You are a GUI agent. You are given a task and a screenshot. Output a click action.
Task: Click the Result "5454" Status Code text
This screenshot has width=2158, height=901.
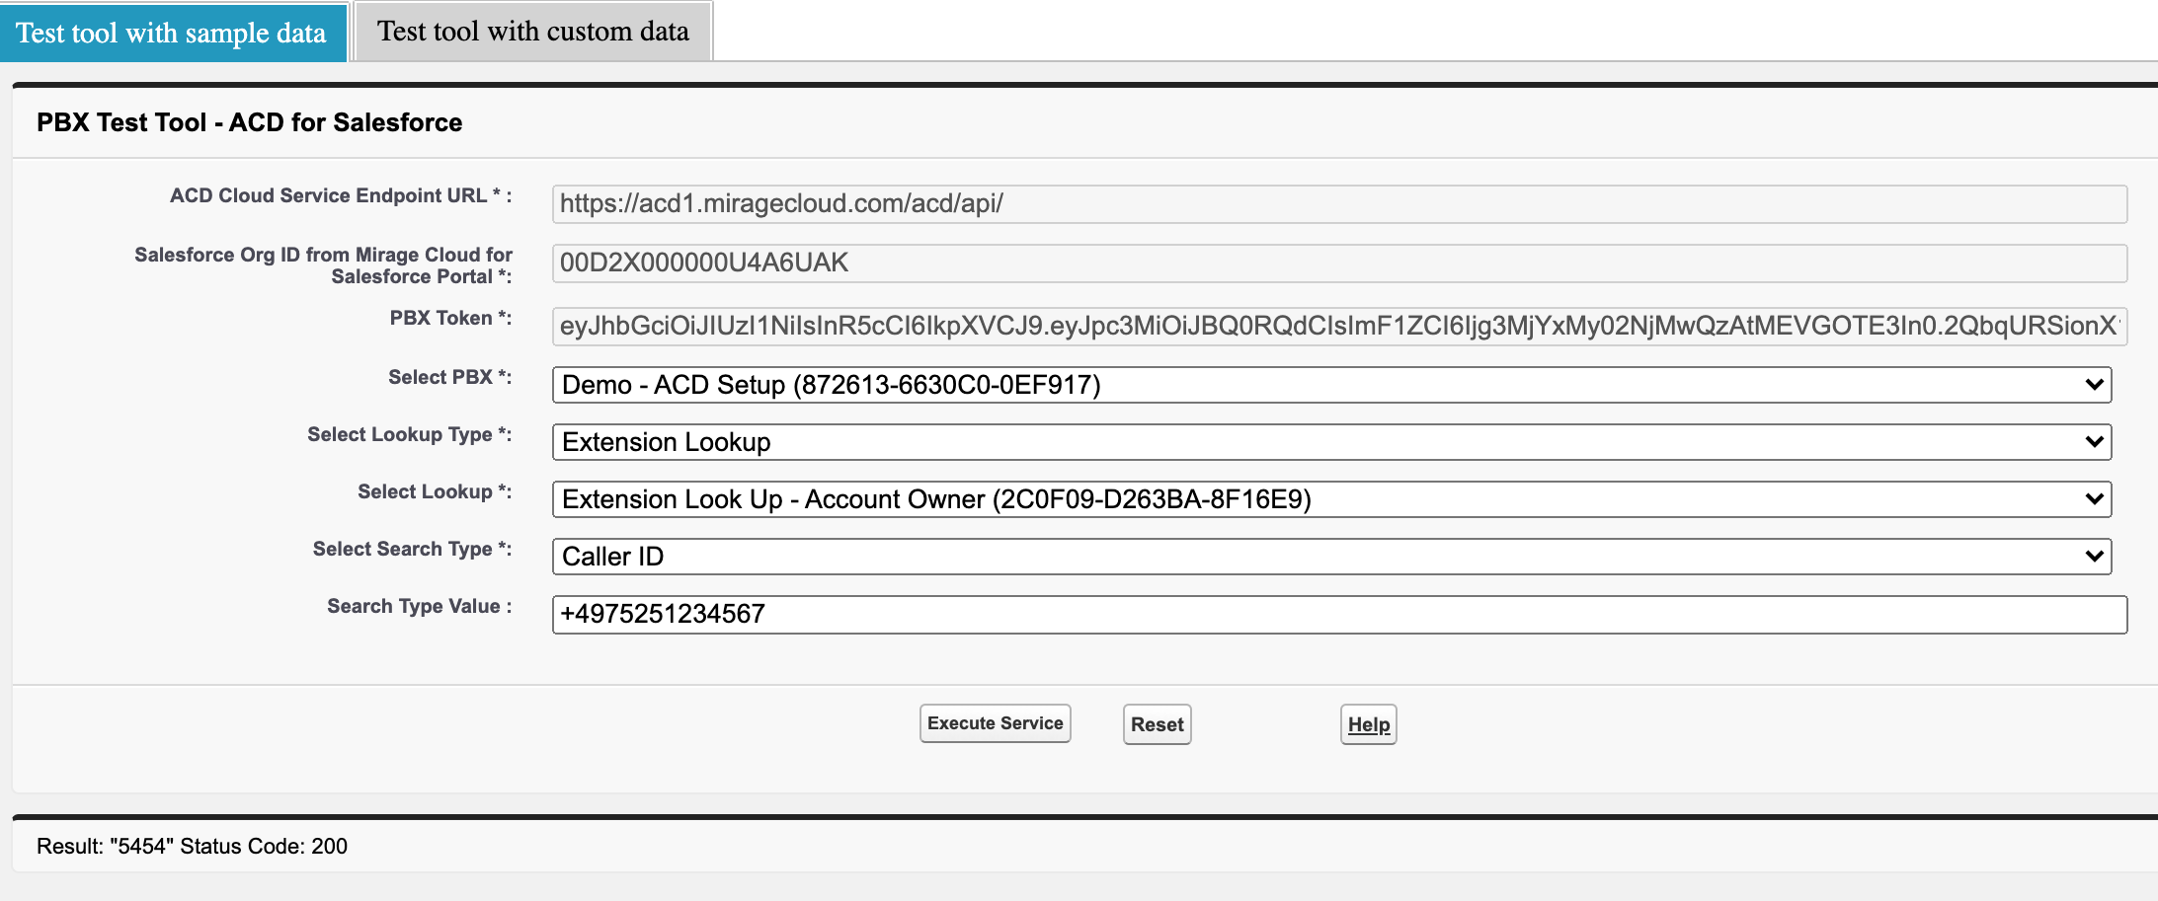(x=192, y=846)
